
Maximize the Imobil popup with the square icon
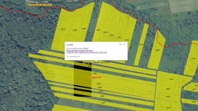(x=120, y=44)
